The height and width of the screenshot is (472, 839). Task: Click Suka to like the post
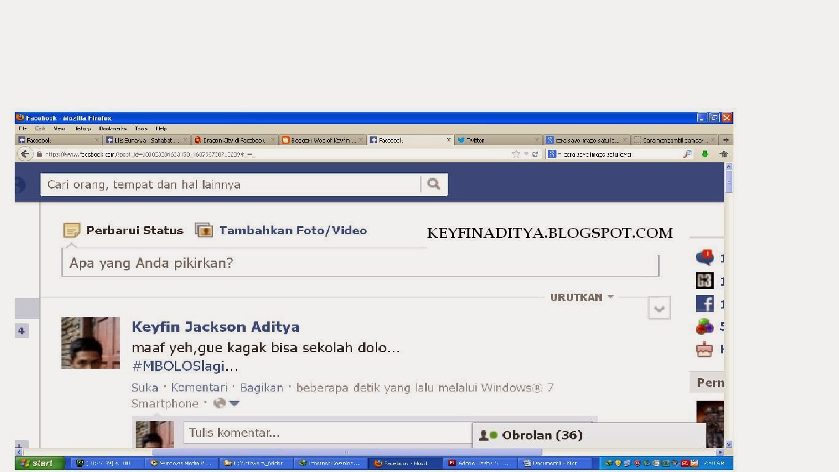145,388
